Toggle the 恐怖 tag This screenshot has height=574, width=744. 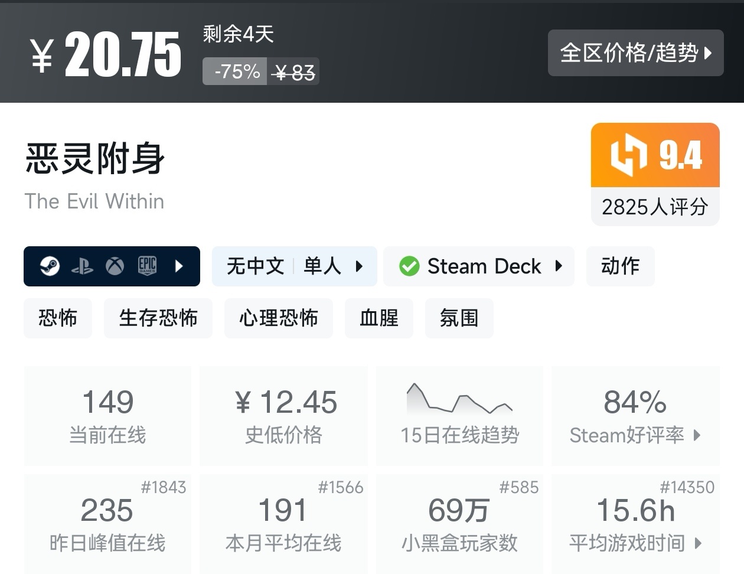coord(57,318)
